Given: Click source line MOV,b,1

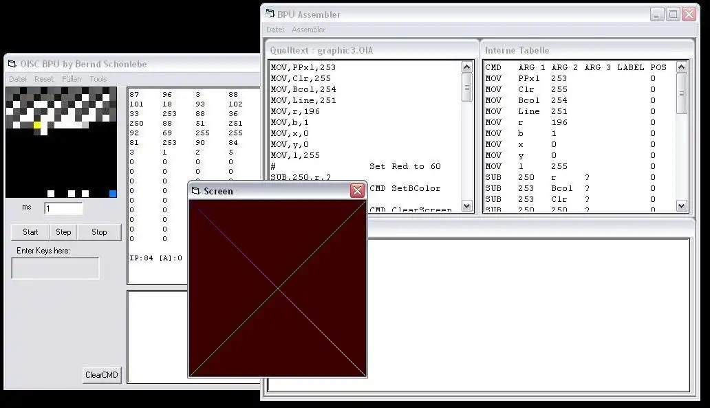Looking at the screenshot, I should point(290,122).
